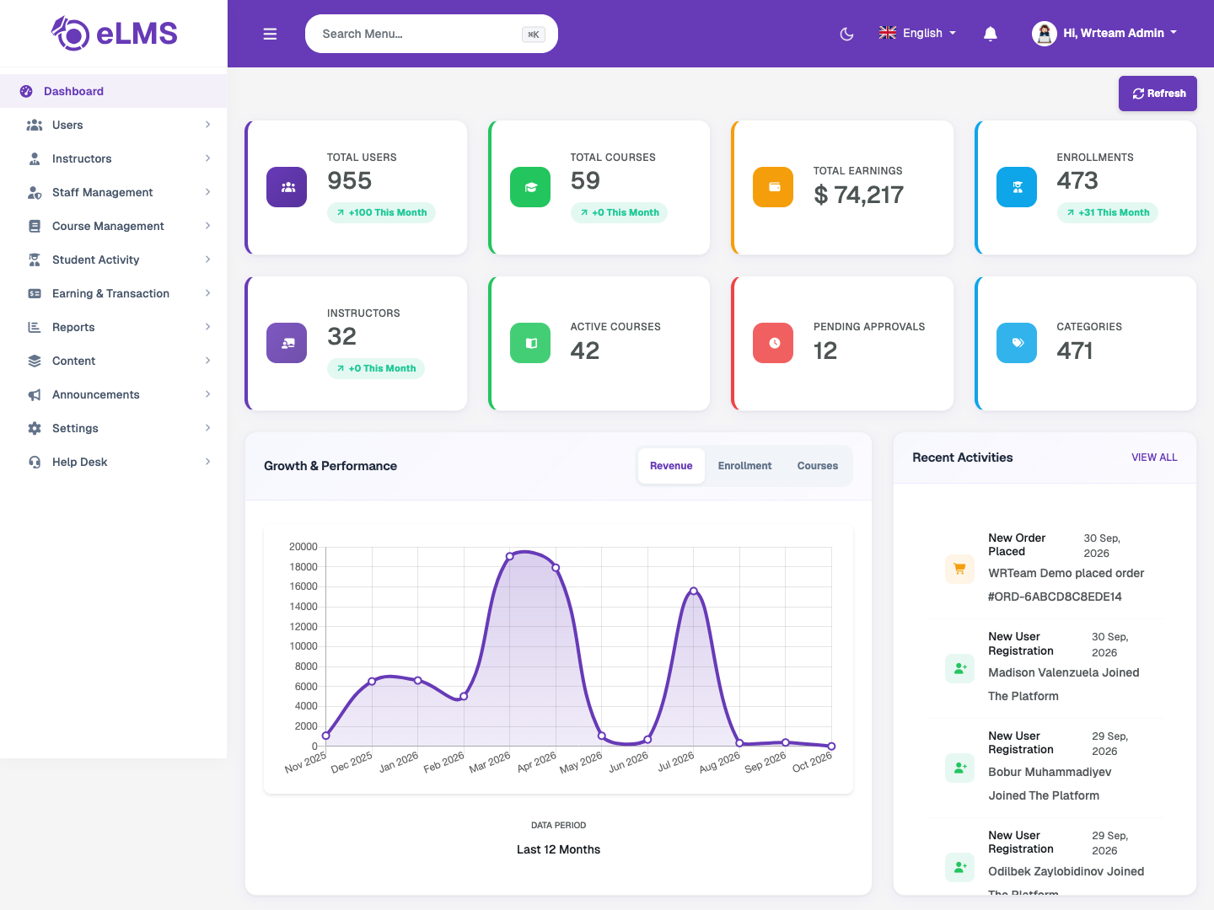The image size is (1214, 910).
Task: Expand the Student Activity sidebar menu
Action: pyautogui.click(x=114, y=260)
